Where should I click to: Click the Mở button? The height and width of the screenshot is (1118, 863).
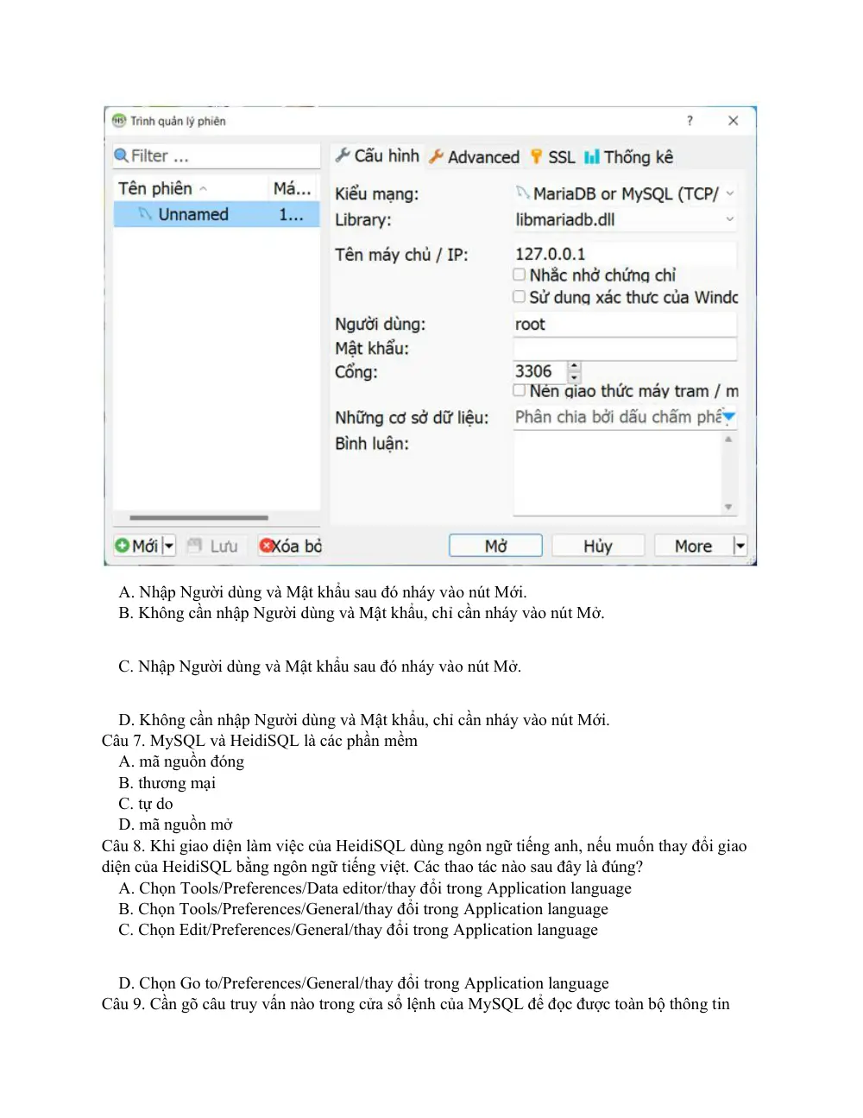pos(495,546)
